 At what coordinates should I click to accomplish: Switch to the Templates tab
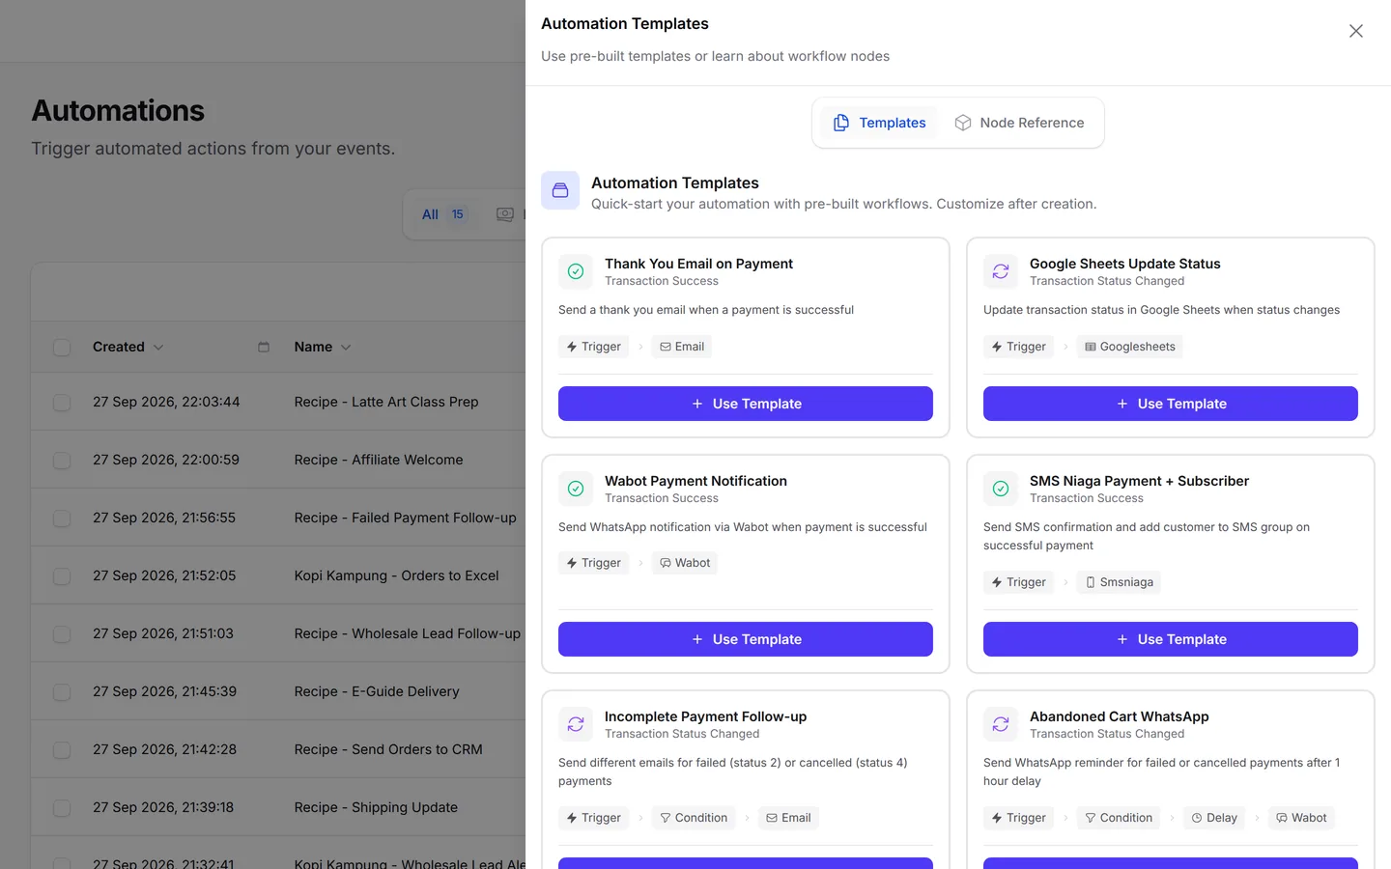click(880, 123)
